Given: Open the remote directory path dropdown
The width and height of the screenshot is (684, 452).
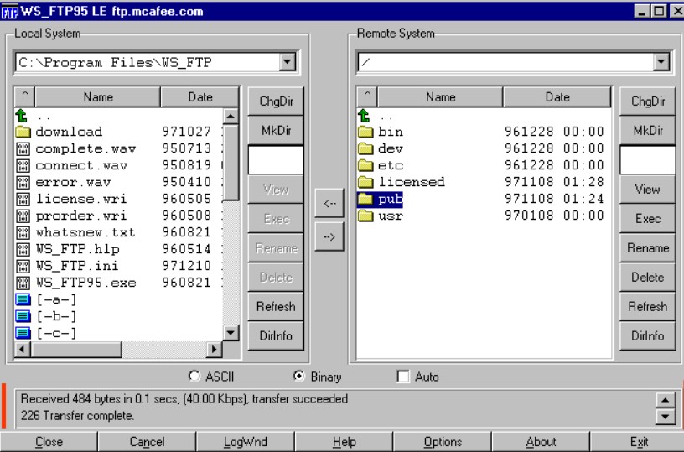Looking at the screenshot, I should 661,62.
